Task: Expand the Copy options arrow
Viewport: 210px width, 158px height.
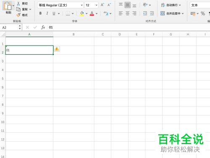Action: click(30, 9)
